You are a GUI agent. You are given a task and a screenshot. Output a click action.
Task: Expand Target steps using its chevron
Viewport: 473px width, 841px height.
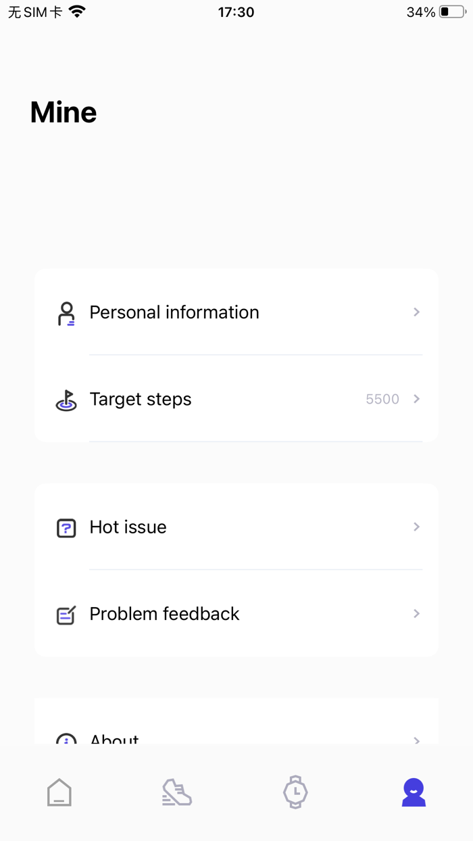coord(417,399)
